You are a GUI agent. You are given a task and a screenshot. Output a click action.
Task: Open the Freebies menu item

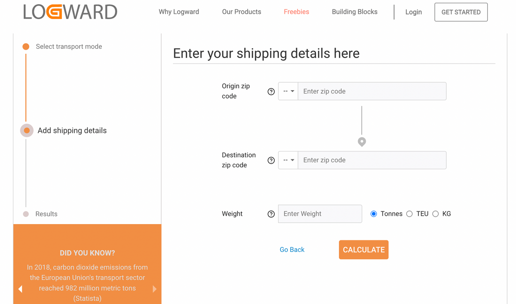click(296, 12)
